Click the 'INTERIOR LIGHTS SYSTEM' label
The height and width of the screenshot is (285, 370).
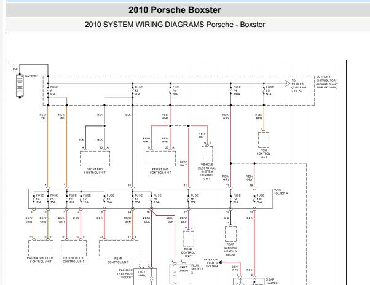tap(211, 263)
